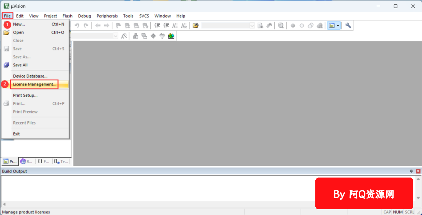Click the Enable/Disable Breakpoint hollow circle icon
Viewport: 422px width, 215px height.
302,25
